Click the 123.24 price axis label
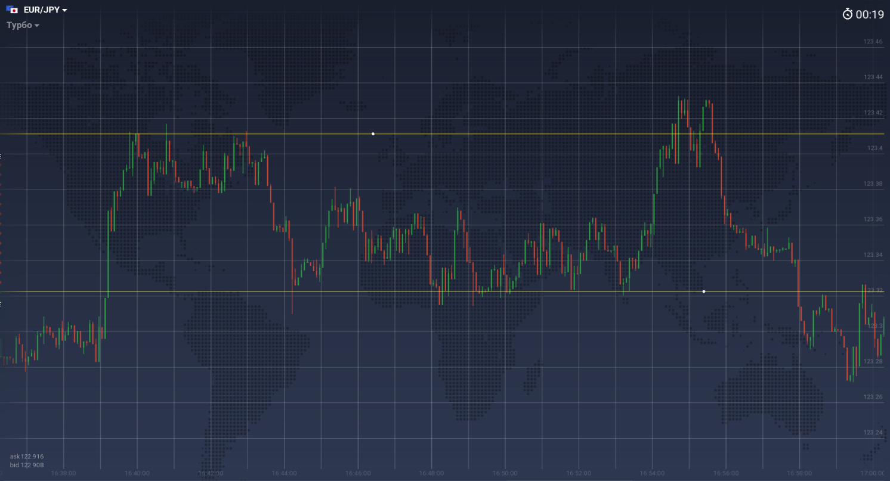The width and height of the screenshot is (890, 481). 873,433
